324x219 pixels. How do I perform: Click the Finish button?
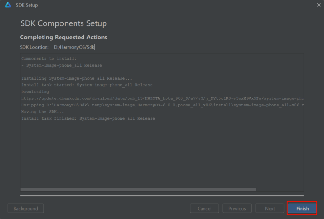(302, 209)
